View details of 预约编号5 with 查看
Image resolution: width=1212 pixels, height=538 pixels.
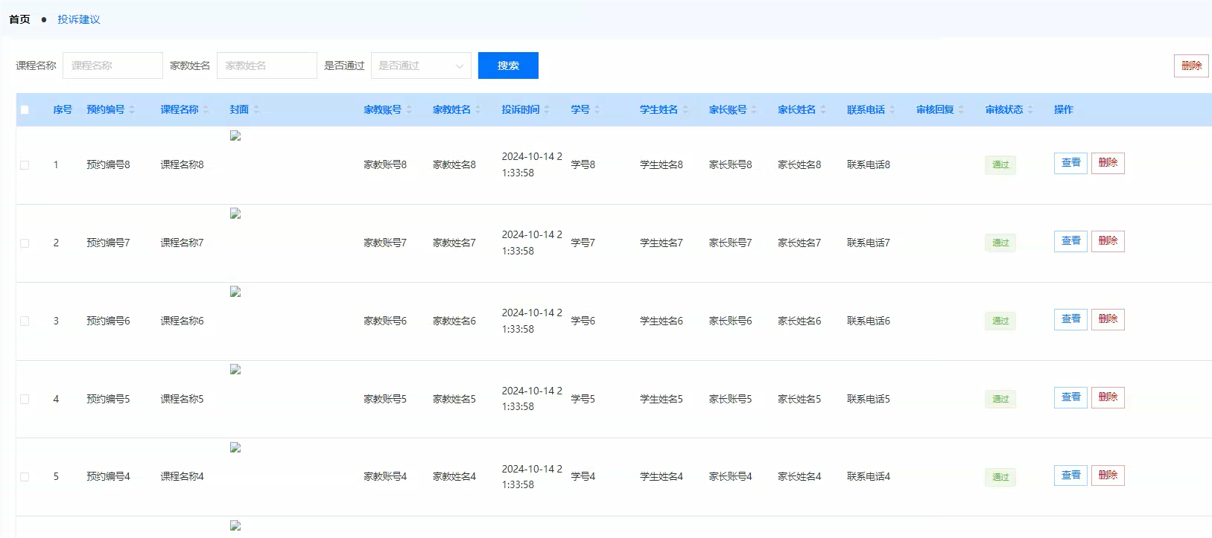tap(1070, 397)
